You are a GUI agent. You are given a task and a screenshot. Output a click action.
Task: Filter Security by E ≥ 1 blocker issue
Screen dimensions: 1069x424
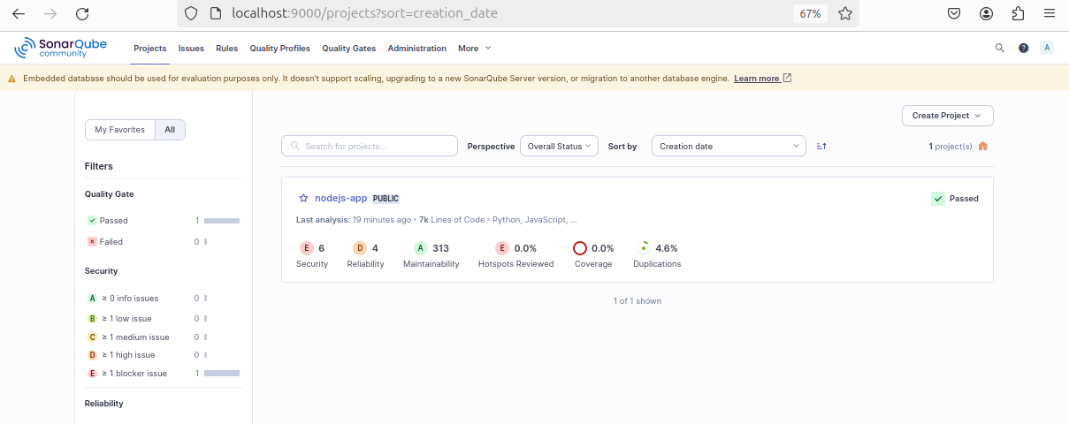[x=163, y=374]
